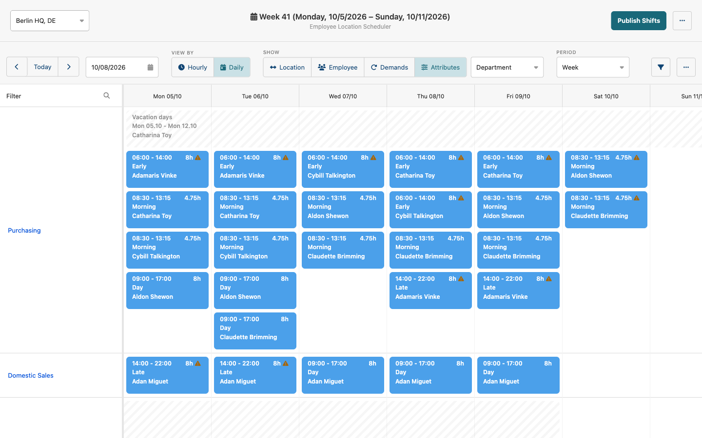
Task: Select the Mon 05/10 column header
Action: tap(167, 96)
